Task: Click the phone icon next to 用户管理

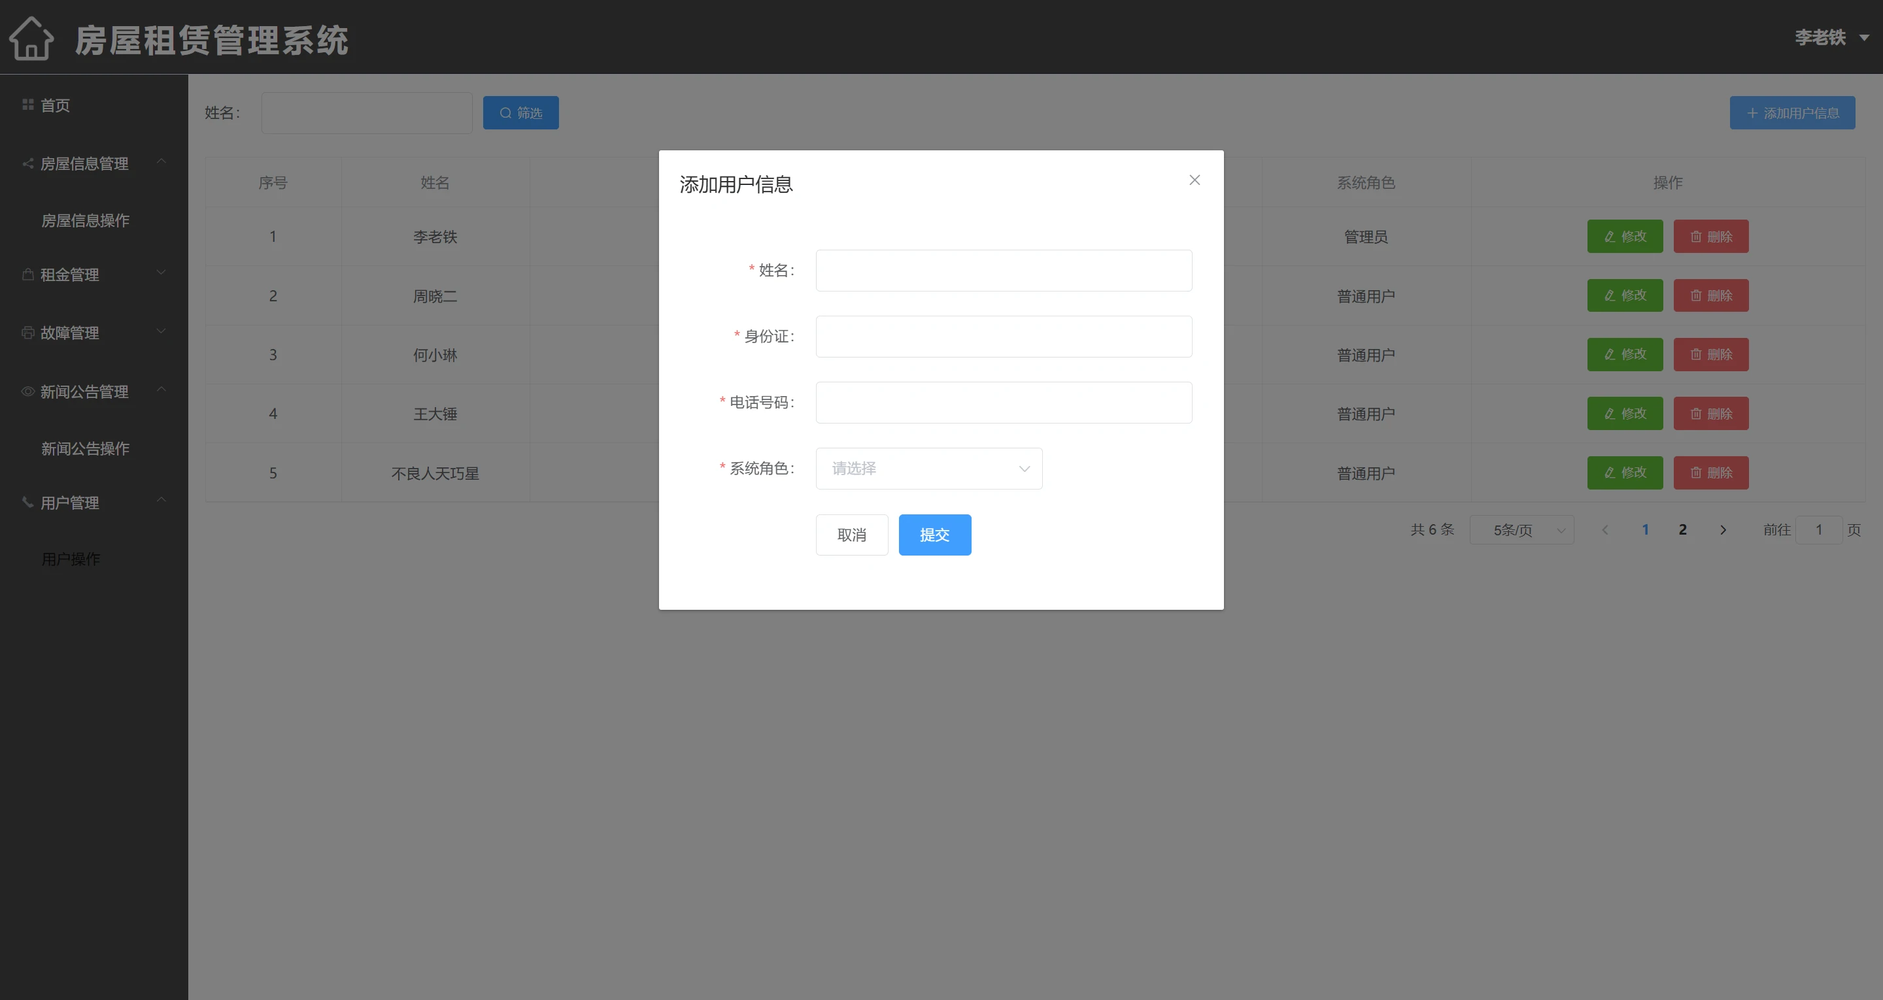Action: 27,502
